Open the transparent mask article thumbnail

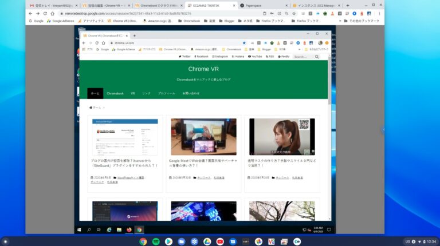(x=282, y=137)
